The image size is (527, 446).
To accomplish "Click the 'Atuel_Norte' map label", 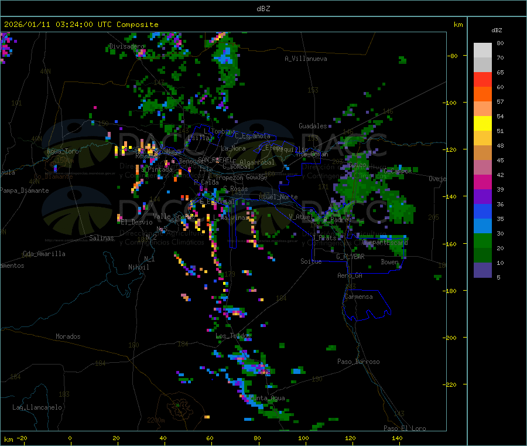I will tap(278, 197).
